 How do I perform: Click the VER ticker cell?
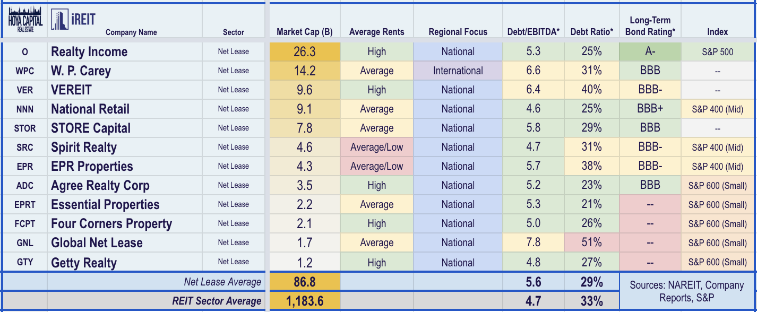click(x=25, y=90)
